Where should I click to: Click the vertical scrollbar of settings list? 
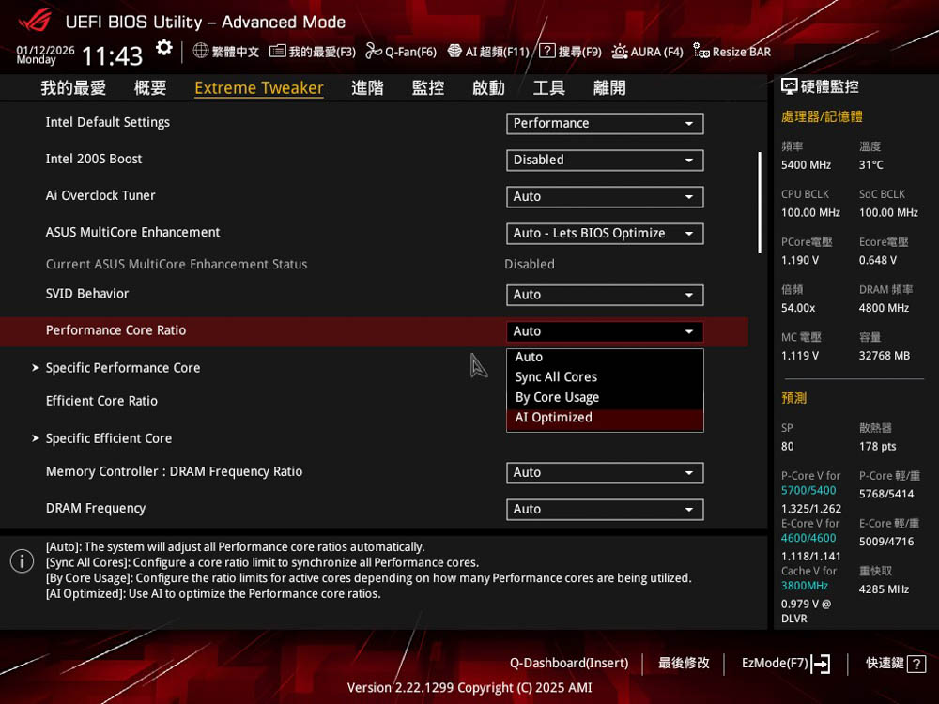click(x=760, y=202)
